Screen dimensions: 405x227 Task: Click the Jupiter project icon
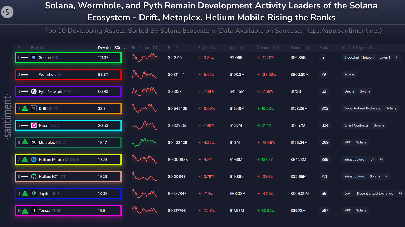[34, 194]
